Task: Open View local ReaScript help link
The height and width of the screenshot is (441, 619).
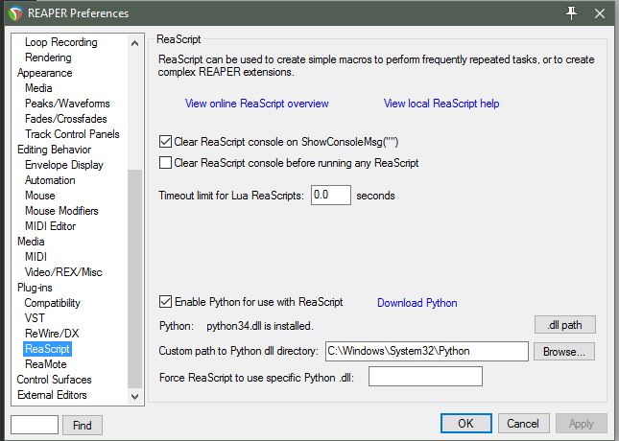Action: (441, 104)
